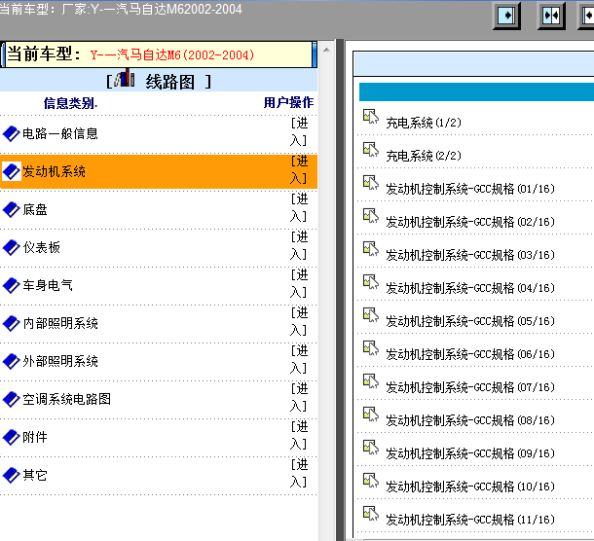Click [进入] for 发动机系统
This screenshot has height=541, width=594.
pyautogui.click(x=299, y=169)
